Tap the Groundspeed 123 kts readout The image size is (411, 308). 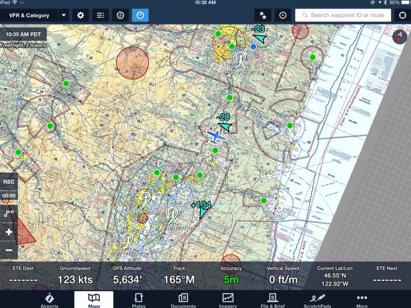[x=75, y=276]
